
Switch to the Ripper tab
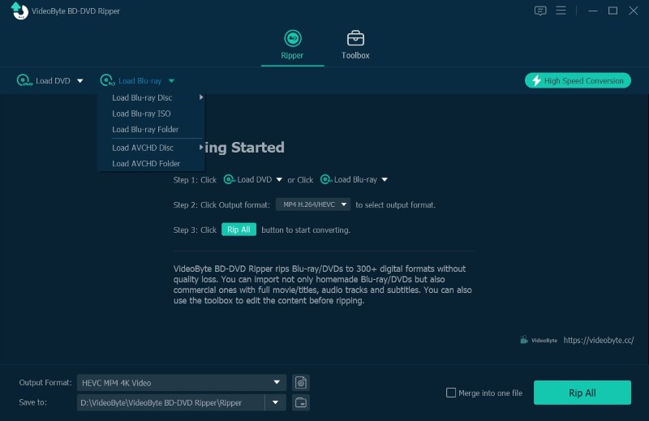tap(292, 44)
